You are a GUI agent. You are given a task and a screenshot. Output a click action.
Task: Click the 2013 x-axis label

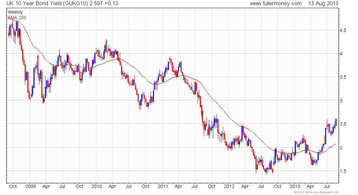295,186
